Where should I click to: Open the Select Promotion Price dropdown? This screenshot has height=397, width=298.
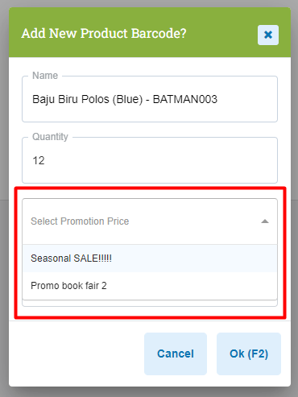(150, 221)
